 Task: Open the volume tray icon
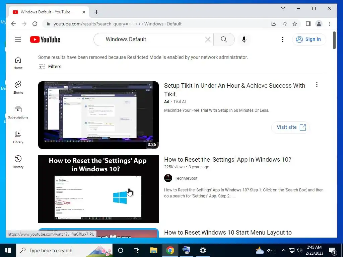[x=299, y=250]
